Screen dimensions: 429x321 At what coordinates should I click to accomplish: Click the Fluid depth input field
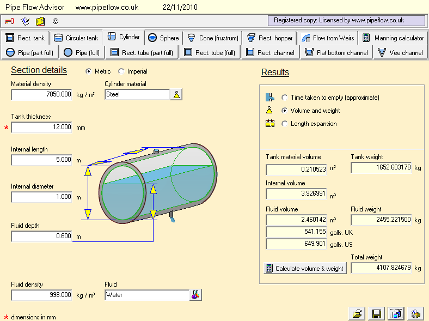pos(42,237)
